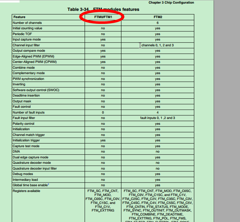240x222 pixels.
Task: Select the 'Output compare mode' row label
Action: pyautogui.click(x=29, y=51)
